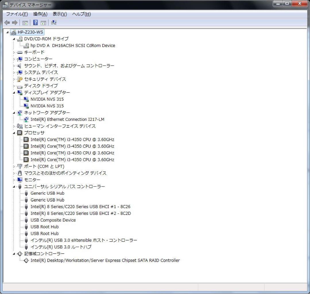Click the プロセッサ chip category icon

(20, 133)
